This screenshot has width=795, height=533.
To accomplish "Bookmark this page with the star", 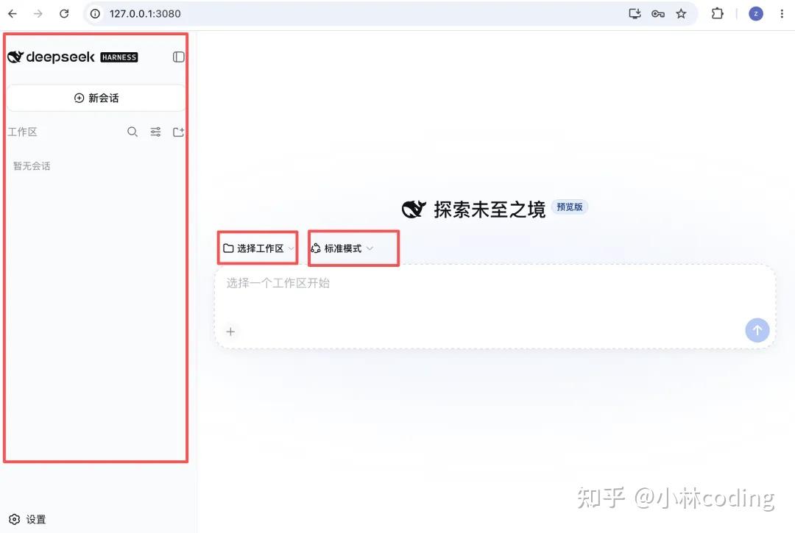I will coord(681,14).
